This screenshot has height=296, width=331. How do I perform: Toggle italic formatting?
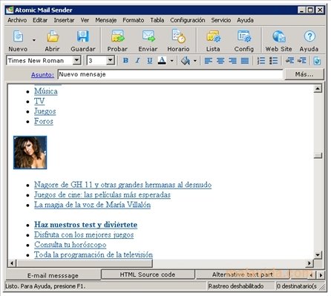click(137, 61)
